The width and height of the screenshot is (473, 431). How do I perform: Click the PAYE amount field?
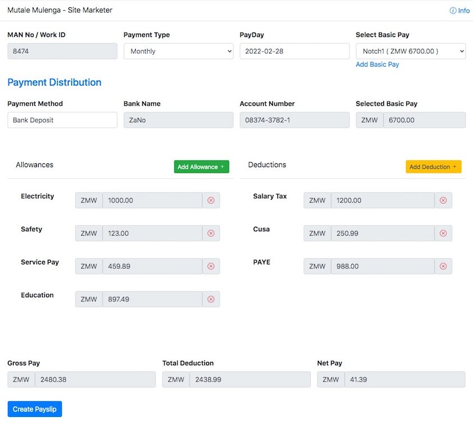(x=383, y=266)
